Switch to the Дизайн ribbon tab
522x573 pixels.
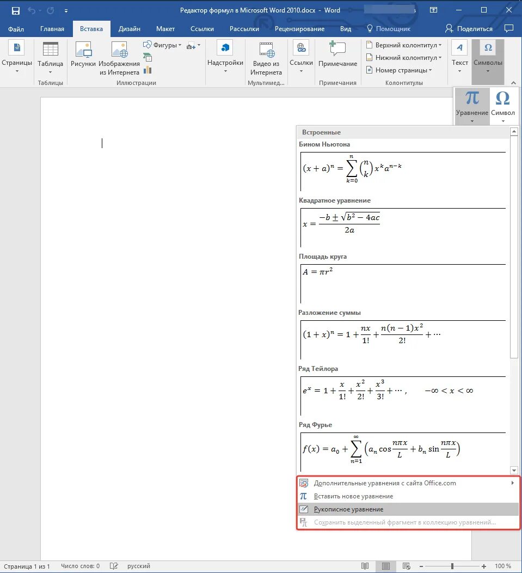pyautogui.click(x=129, y=29)
